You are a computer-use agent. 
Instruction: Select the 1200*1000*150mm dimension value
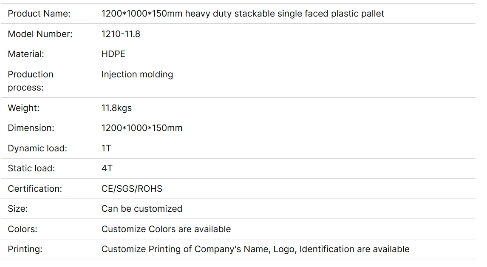click(142, 128)
